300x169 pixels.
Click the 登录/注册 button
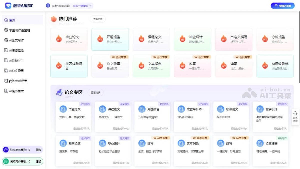click(282, 5)
